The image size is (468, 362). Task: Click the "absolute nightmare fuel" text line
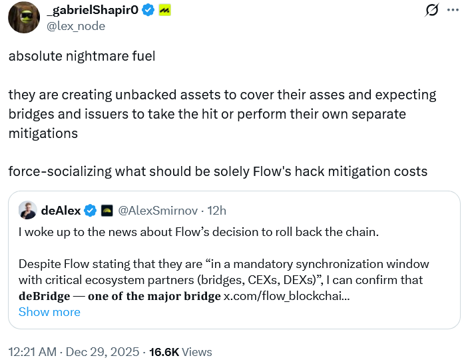81,56
